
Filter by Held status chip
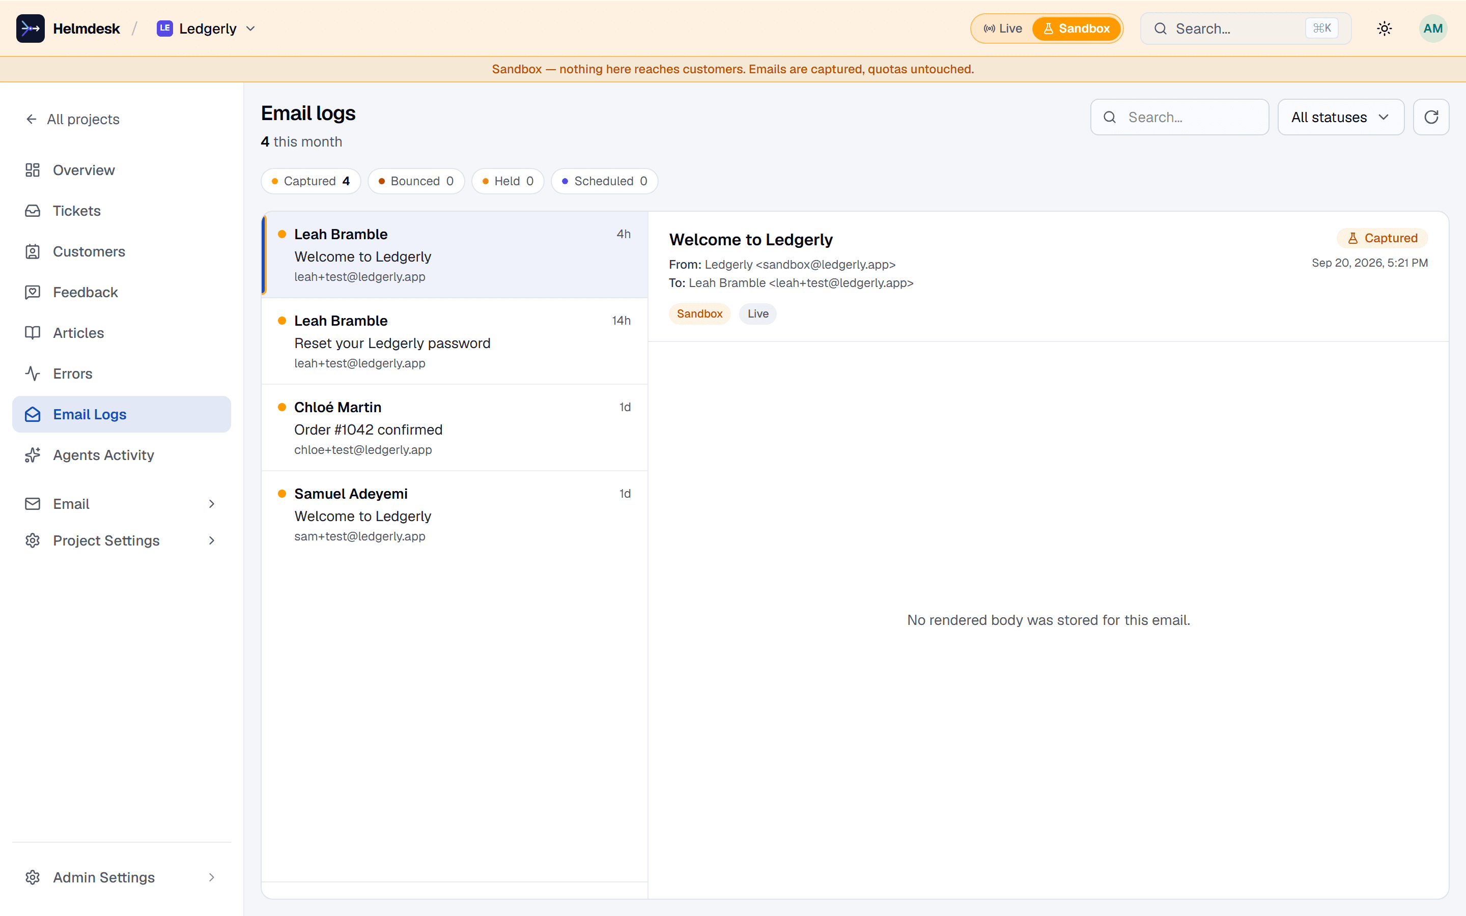click(x=508, y=181)
